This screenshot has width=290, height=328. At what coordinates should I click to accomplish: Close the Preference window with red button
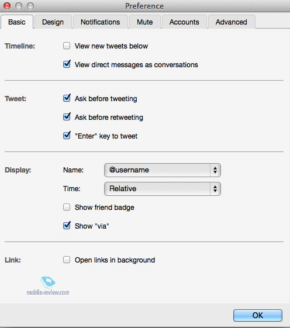click(7, 6)
